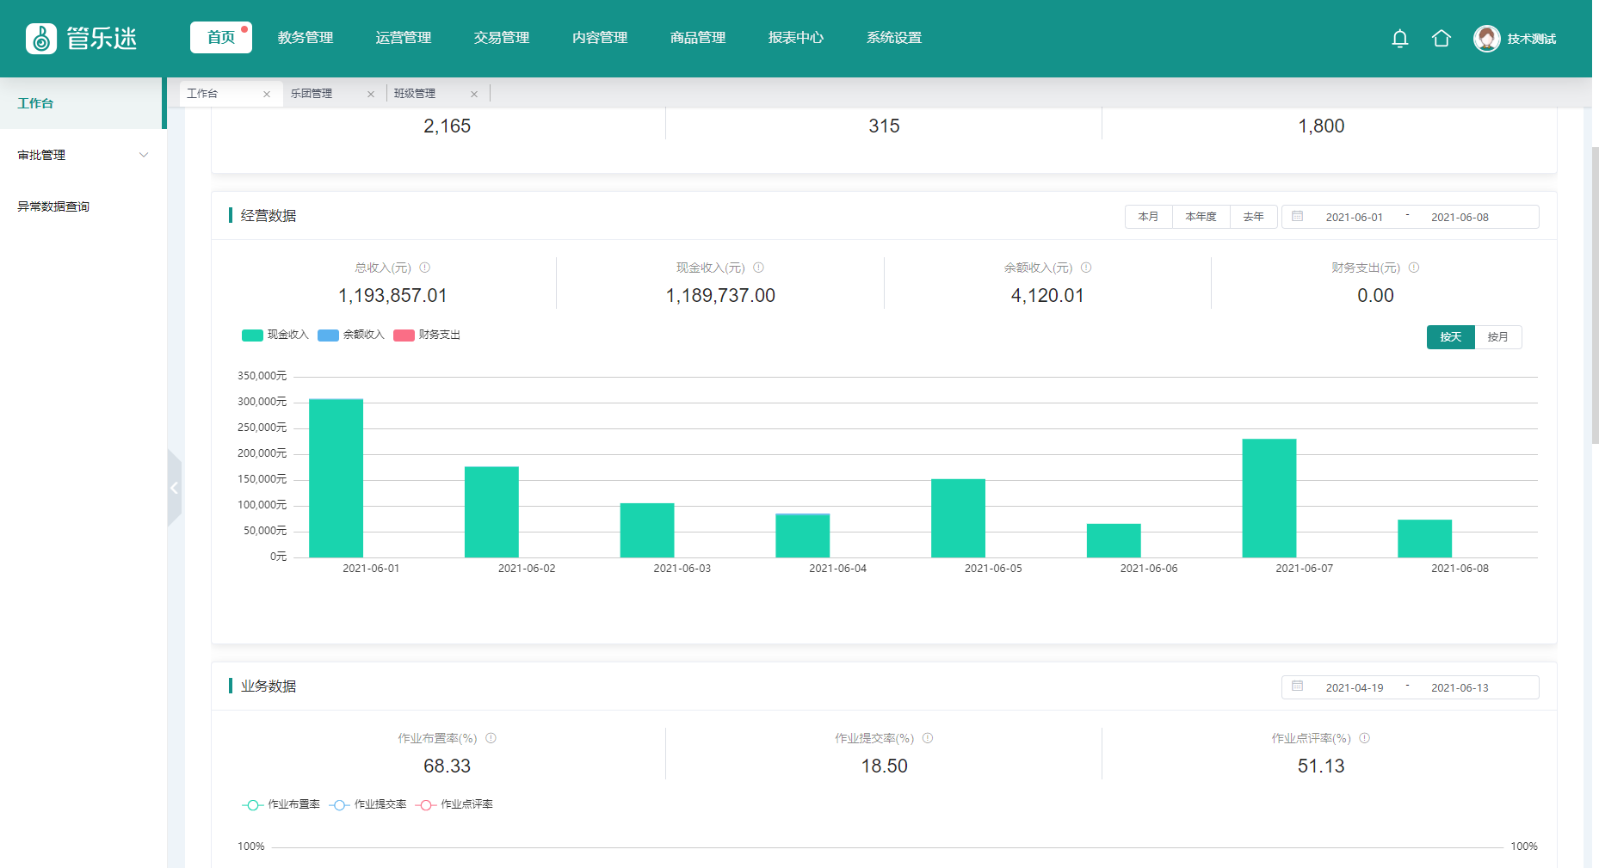Click info icon beside 作业提交率(%)

(x=928, y=738)
